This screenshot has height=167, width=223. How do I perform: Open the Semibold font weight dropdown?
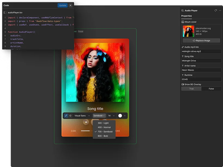99,116
